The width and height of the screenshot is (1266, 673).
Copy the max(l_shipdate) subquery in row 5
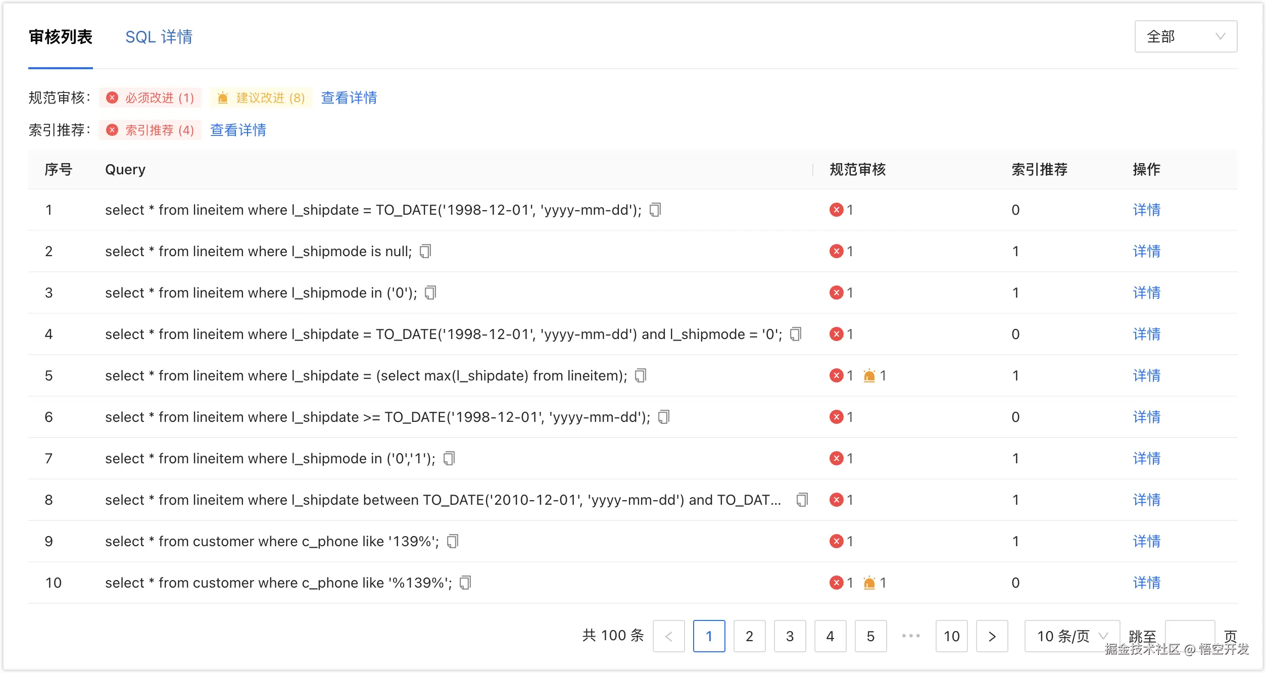[641, 375]
